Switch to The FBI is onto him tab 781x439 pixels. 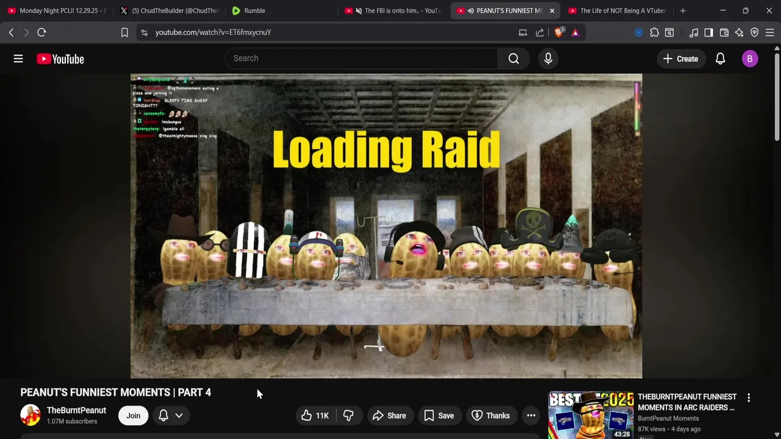[394, 10]
